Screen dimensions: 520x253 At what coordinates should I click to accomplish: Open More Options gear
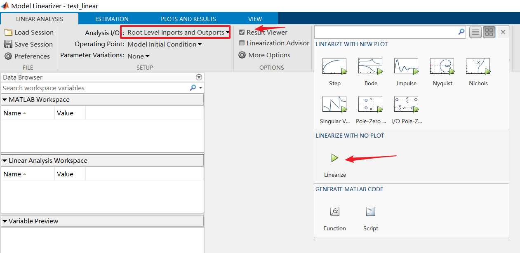(242, 55)
